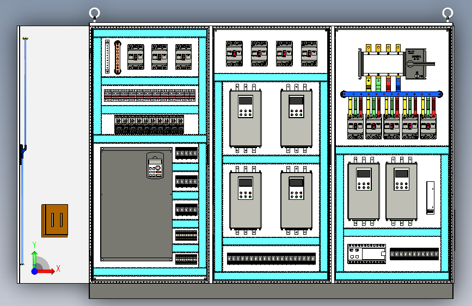Viewport: 472px width, 306px height.
Task: Select white main switch body in right cabinet
Action: tap(383, 64)
